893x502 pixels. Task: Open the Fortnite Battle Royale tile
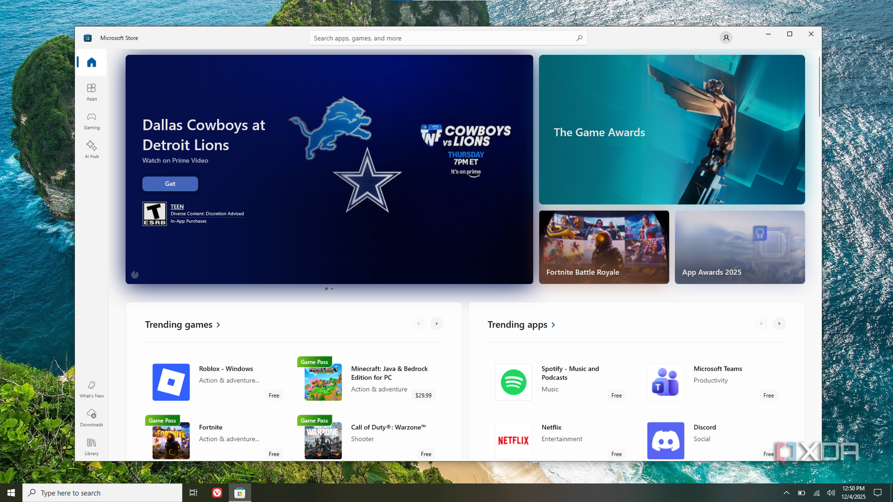[604, 247]
